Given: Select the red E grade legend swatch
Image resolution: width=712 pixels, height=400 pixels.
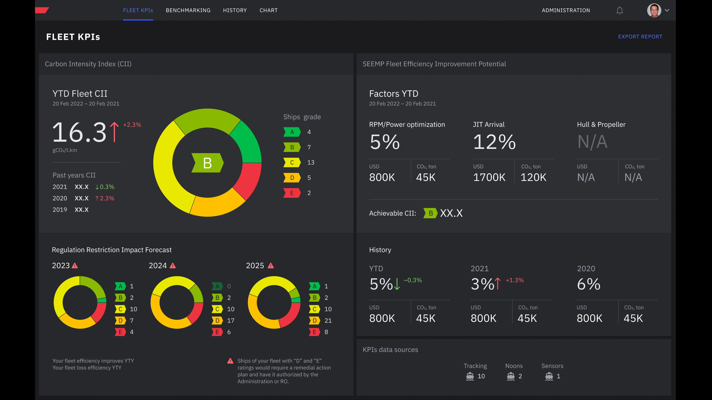Looking at the screenshot, I should coord(292,193).
